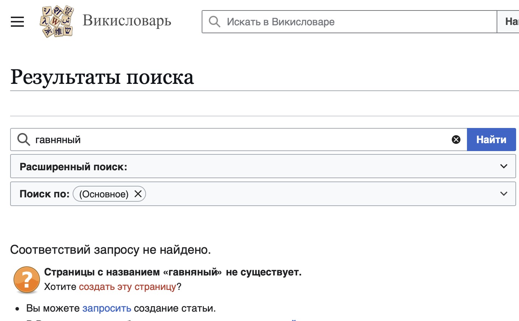Open the 'создать эту страницу' link
Screen dimensions: 519x321
coord(128,287)
